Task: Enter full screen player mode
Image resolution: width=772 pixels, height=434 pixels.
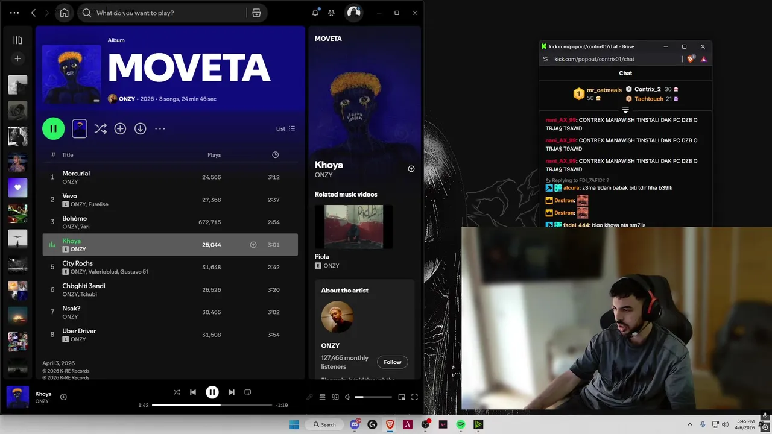Action: tap(414, 397)
